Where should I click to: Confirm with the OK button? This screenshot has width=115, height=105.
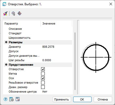point(82,99)
